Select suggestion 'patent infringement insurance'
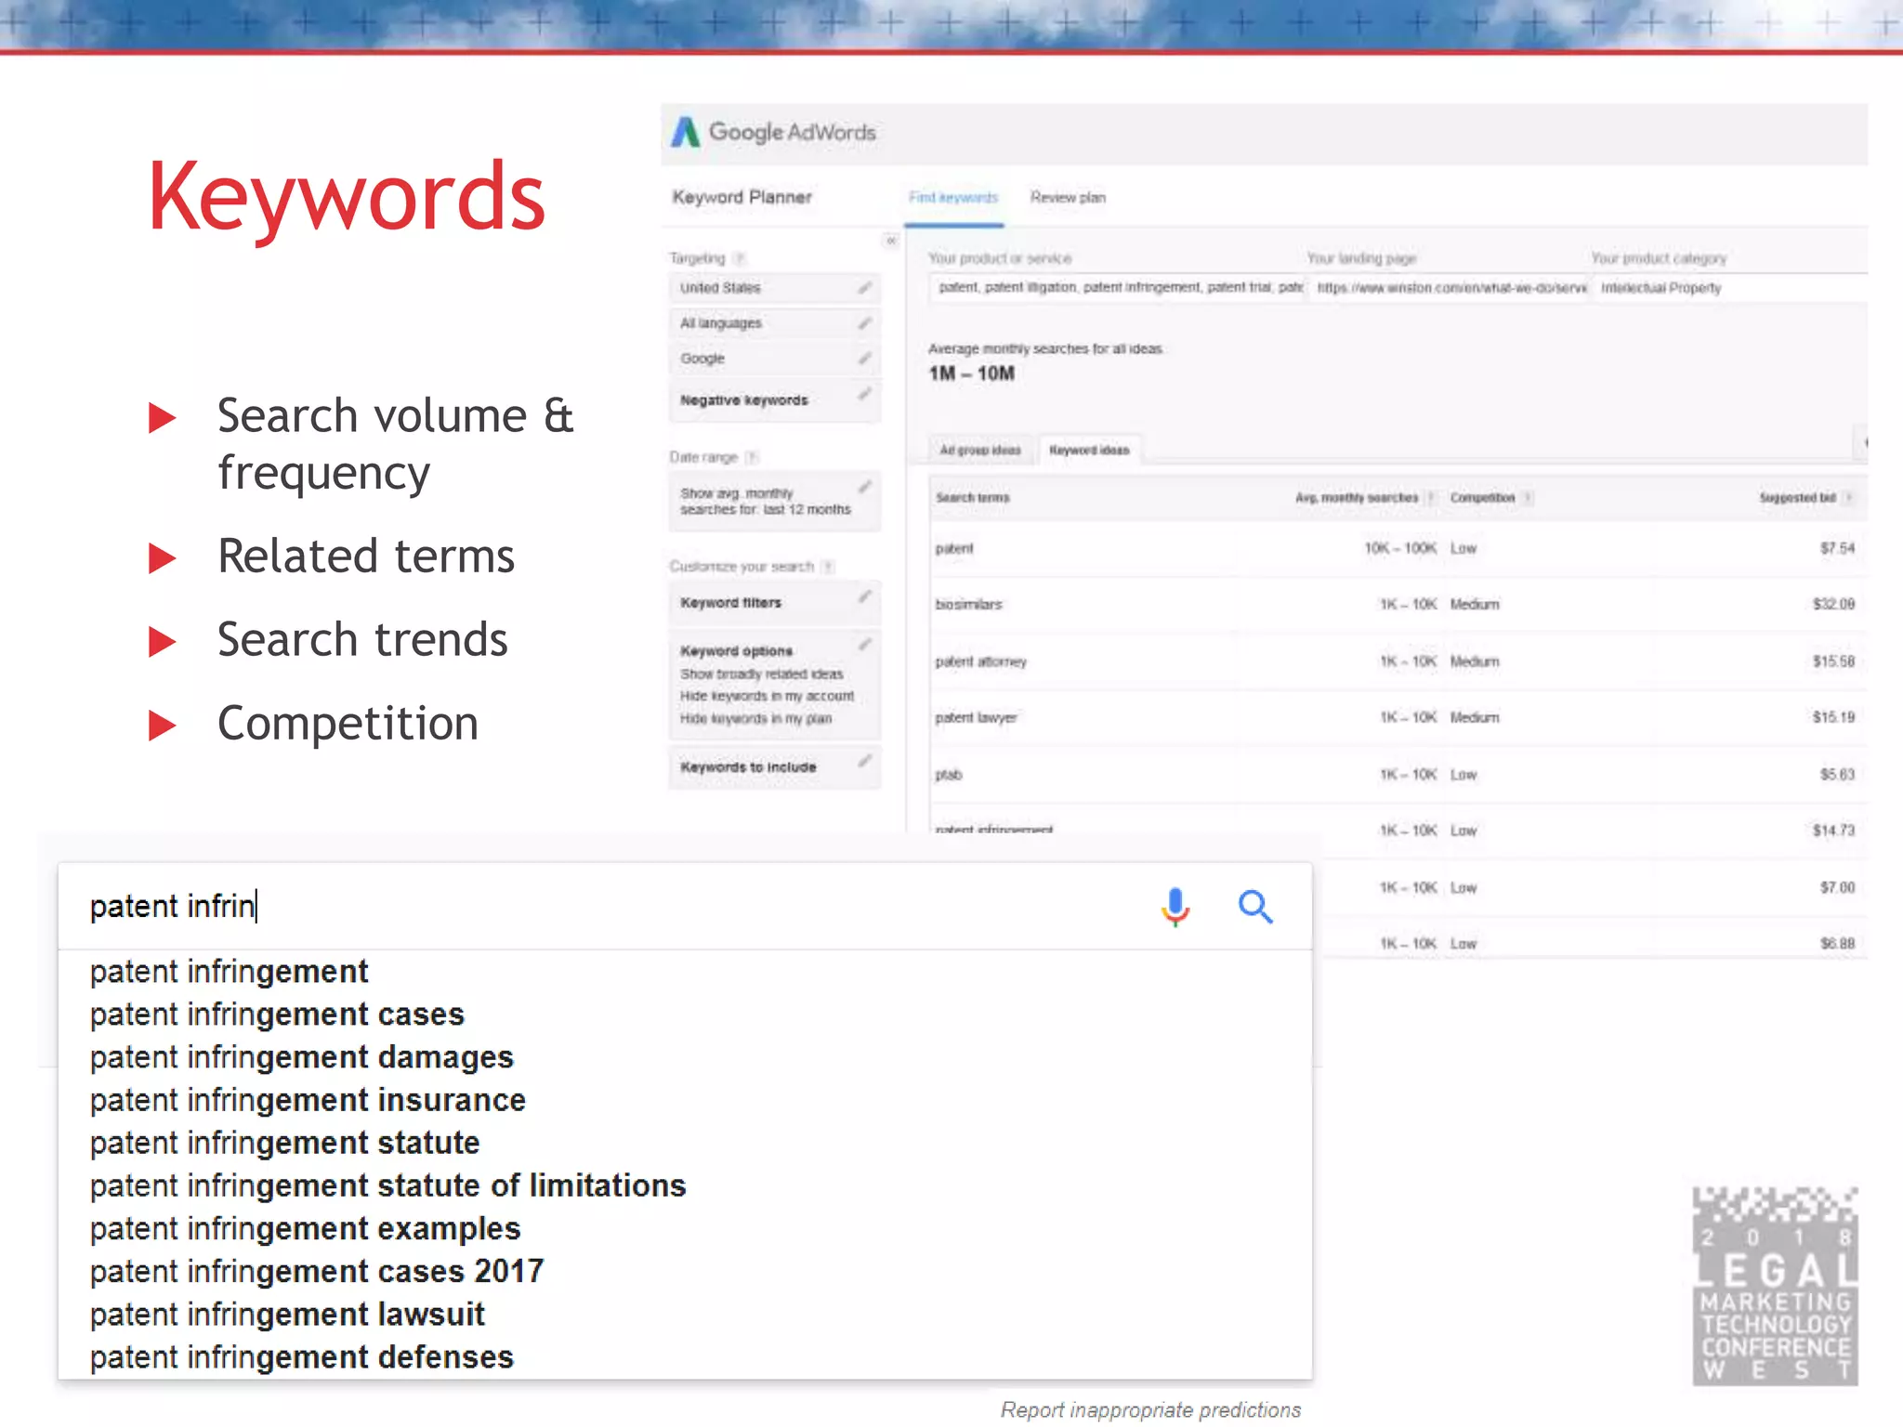Image resolution: width=1903 pixels, height=1427 pixels. (308, 1100)
